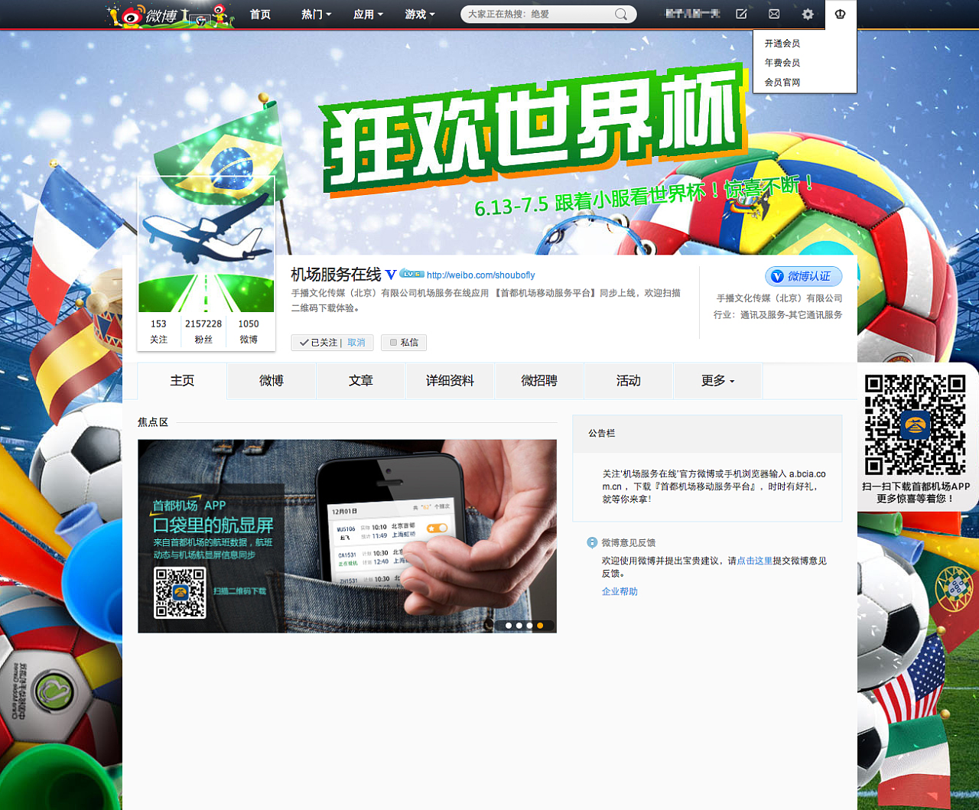Click the 153 关注 count
The image size is (979, 810).
(x=158, y=331)
